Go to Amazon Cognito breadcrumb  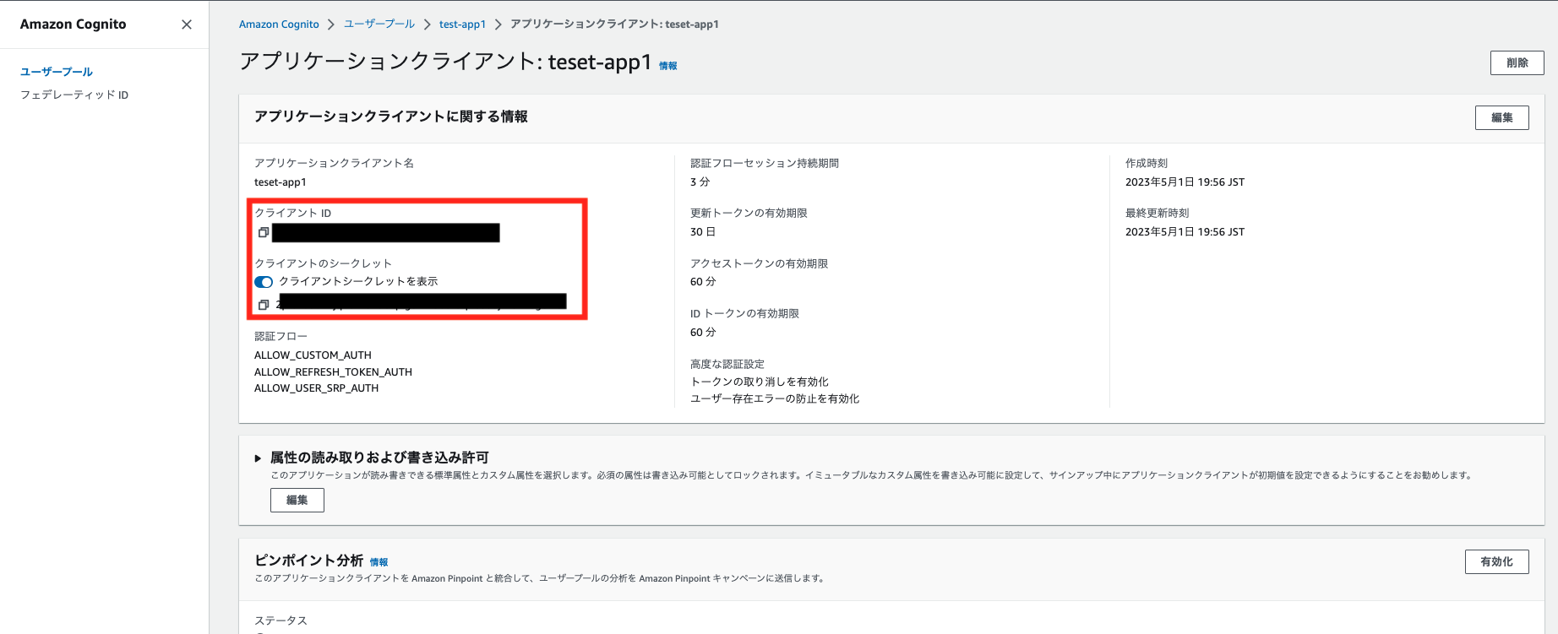[x=279, y=24]
